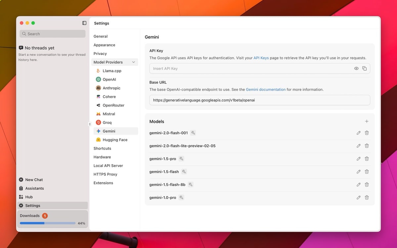Viewport: 397px width, 248px height.
Task: Edit the gemini-1.5-flash-8b model
Action: click(x=358, y=185)
